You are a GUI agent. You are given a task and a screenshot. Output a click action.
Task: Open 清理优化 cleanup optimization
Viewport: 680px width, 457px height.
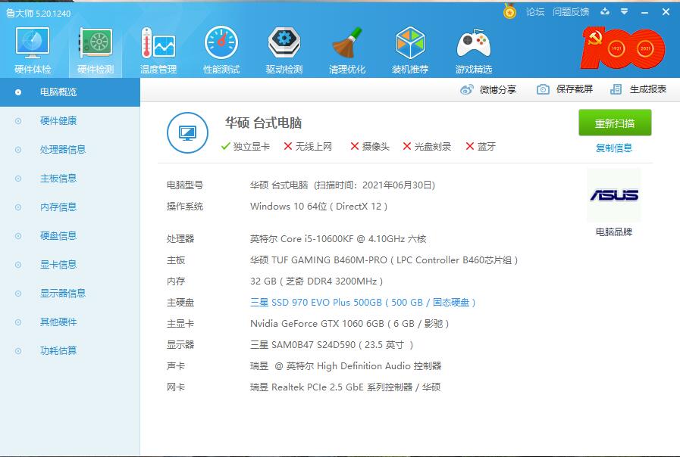tap(347, 48)
